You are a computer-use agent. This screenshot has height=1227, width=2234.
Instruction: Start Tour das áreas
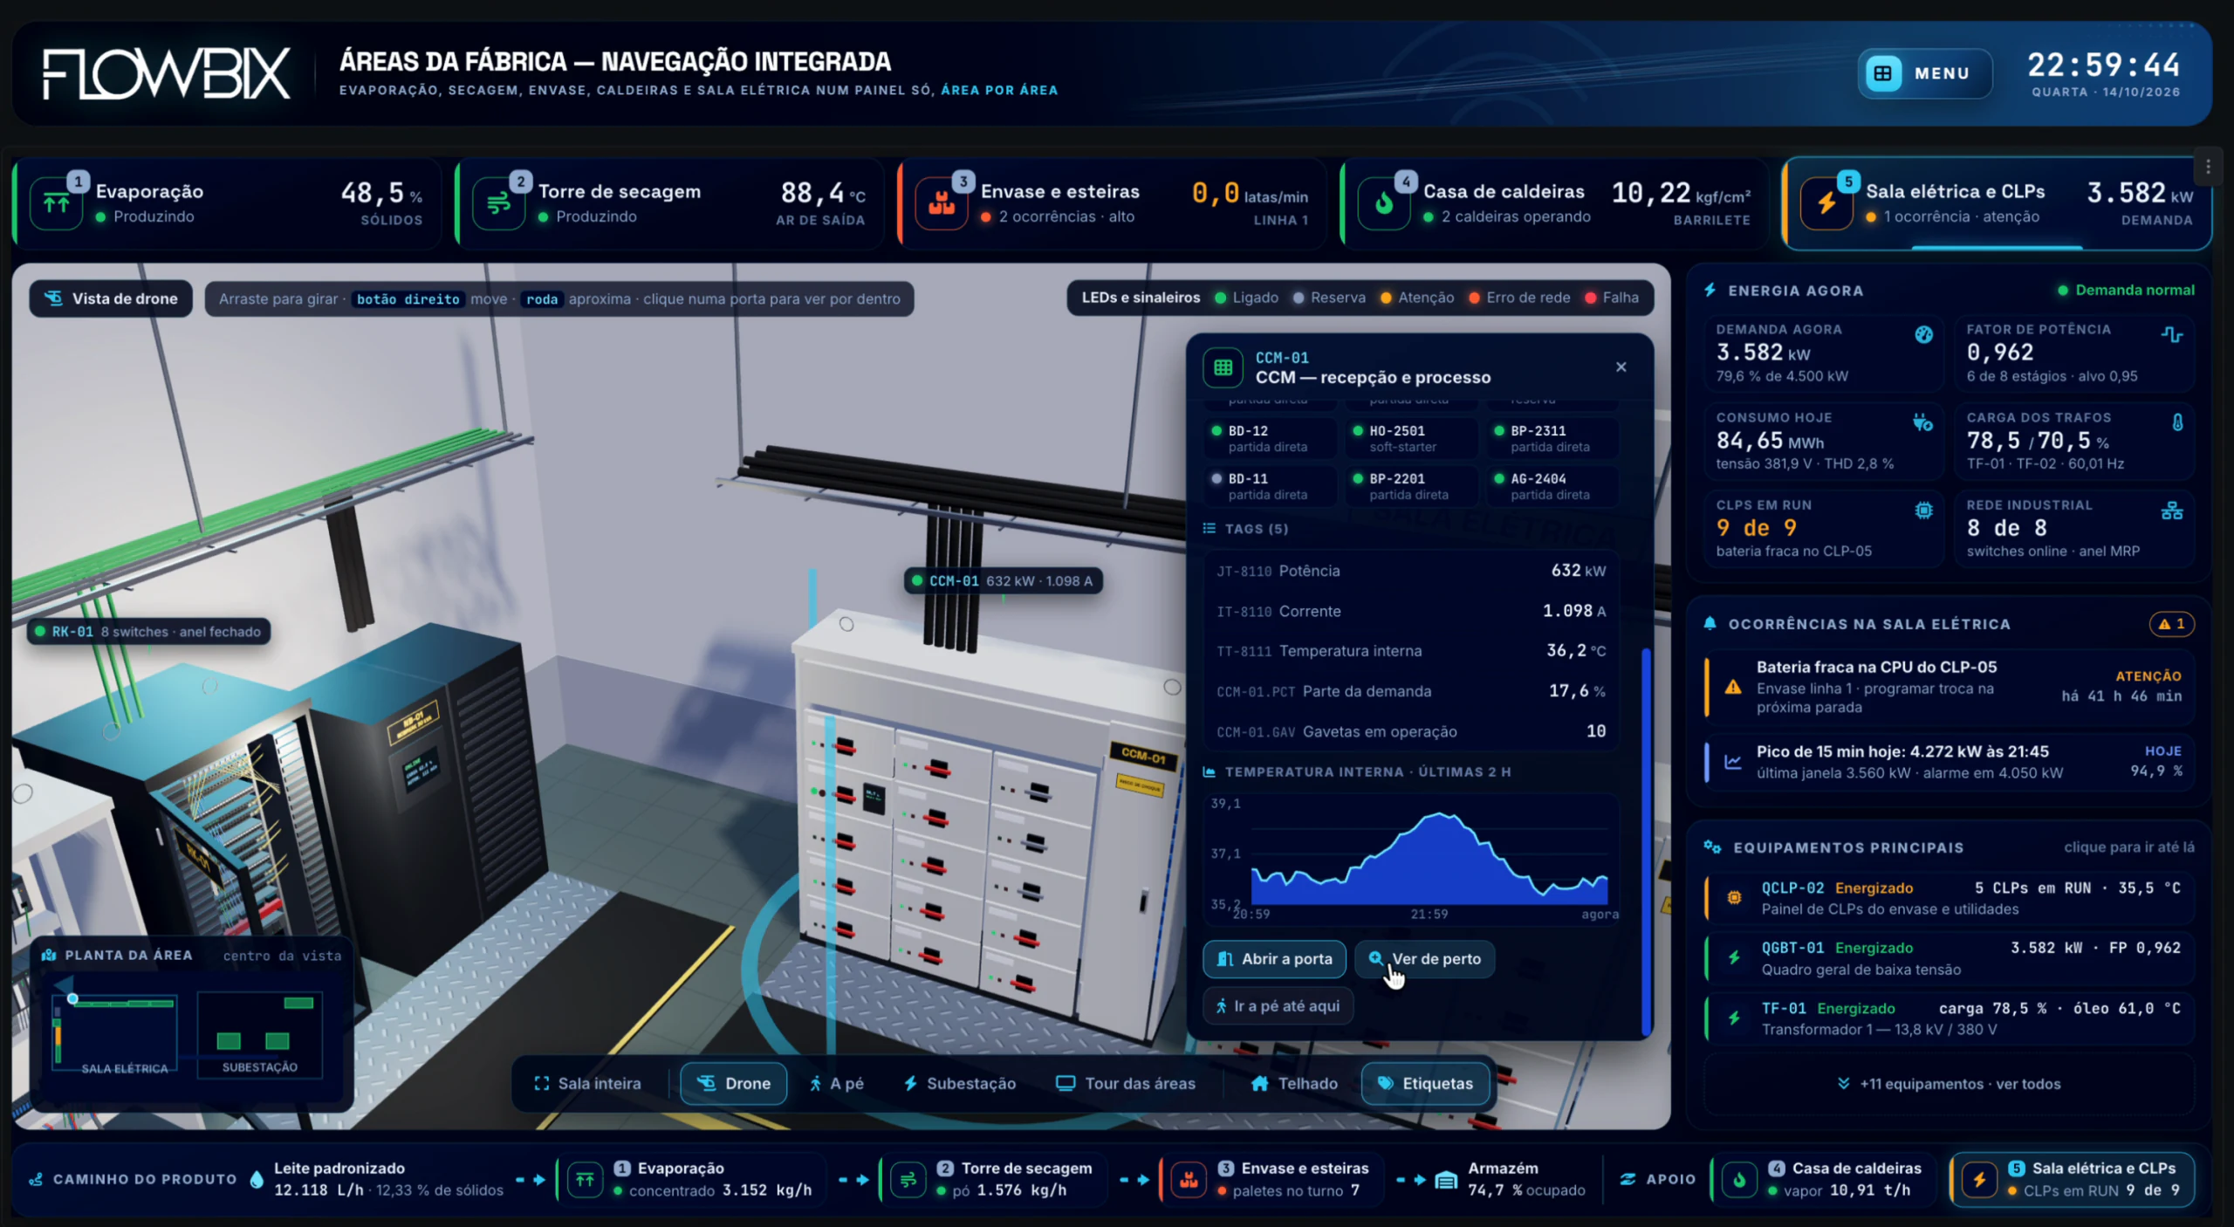(x=1126, y=1084)
